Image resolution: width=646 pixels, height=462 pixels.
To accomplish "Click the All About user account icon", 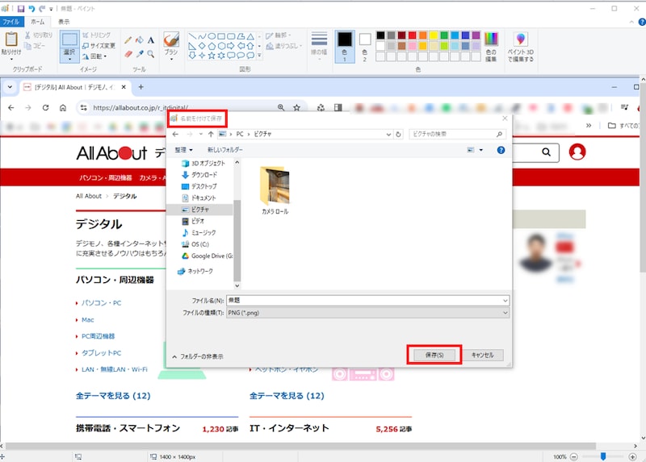I will coord(577,152).
